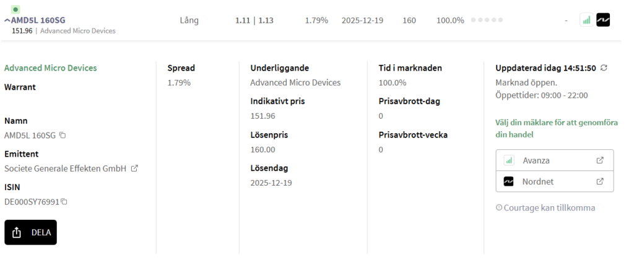Click the external link icon beside Avanza
Screen dimensions: 634x260
(600, 160)
